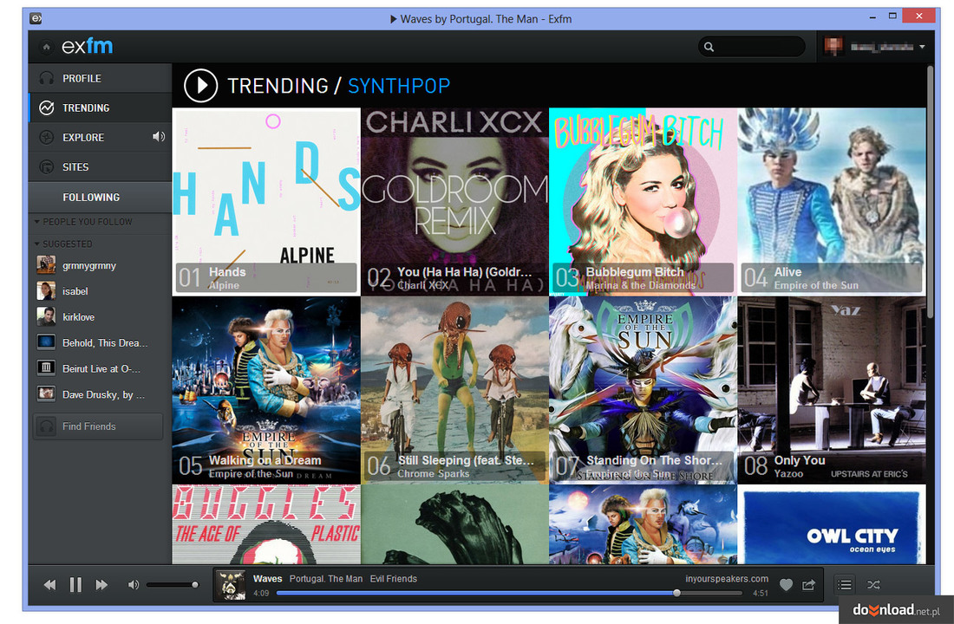Open the Profile headphones icon

click(46, 79)
